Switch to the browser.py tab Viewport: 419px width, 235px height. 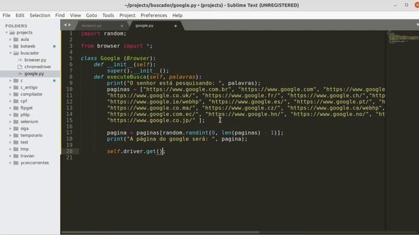coord(92,25)
